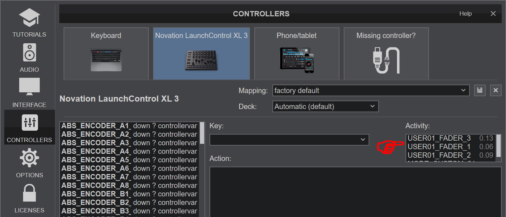The height and width of the screenshot is (217, 506).
Task: Open the Audio settings section
Action: pos(29,58)
